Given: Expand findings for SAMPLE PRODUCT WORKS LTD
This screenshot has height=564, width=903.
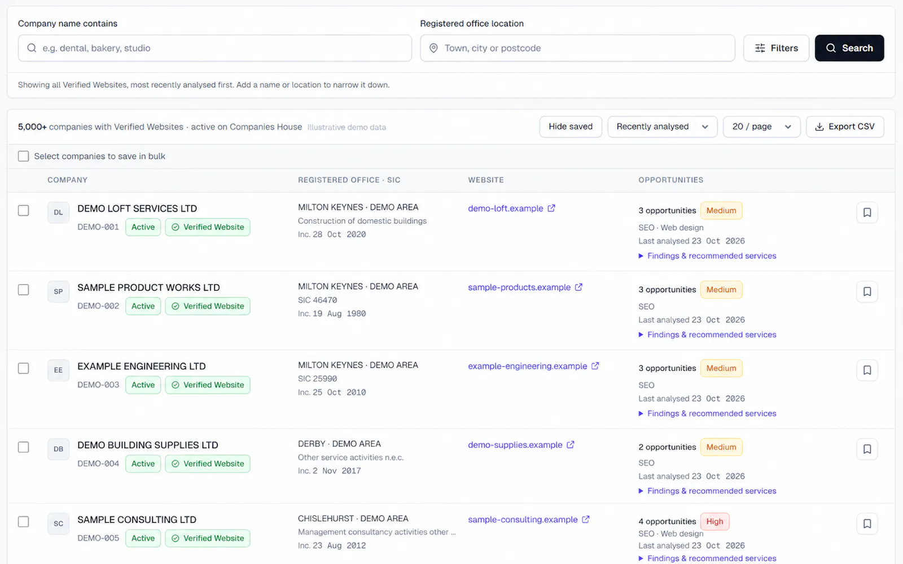Looking at the screenshot, I should 707,335.
